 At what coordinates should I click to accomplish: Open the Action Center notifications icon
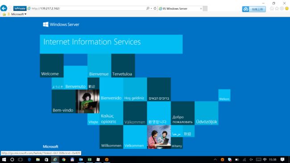coord(282,159)
